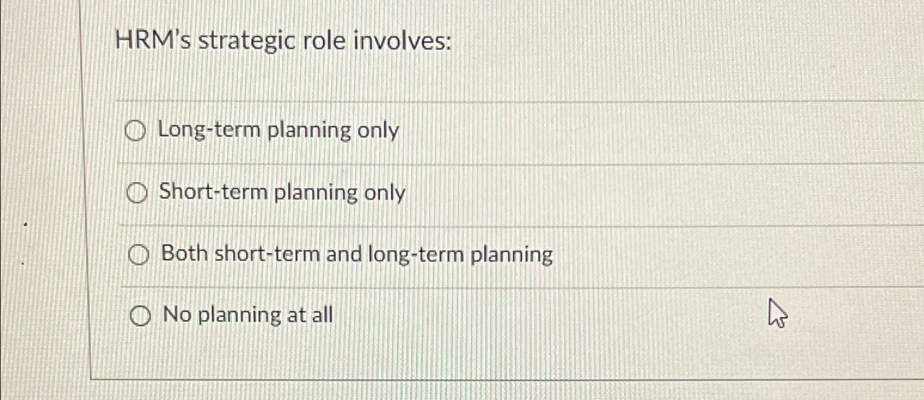Screen dimensions: 924x400
Task: Select 'Both short-term and long-term planning'
Action: [140, 254]
